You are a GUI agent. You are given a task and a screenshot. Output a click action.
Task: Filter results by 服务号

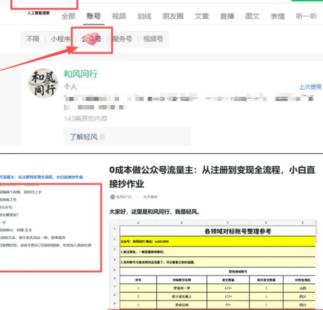122,39
